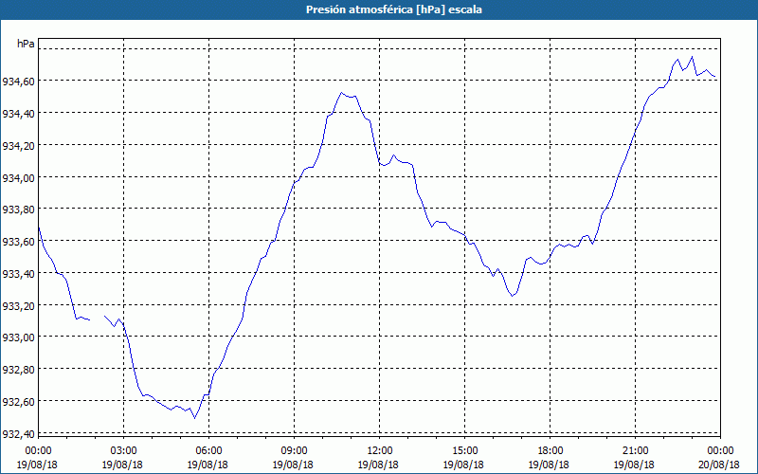The image size is (758, 474).
Task: Click the 20/08/18 date label
Action: (720, 465)
